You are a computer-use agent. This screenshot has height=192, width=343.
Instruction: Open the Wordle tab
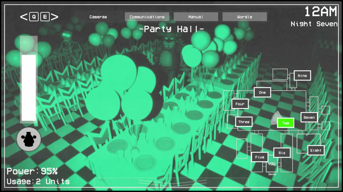[x=245, y=17]
